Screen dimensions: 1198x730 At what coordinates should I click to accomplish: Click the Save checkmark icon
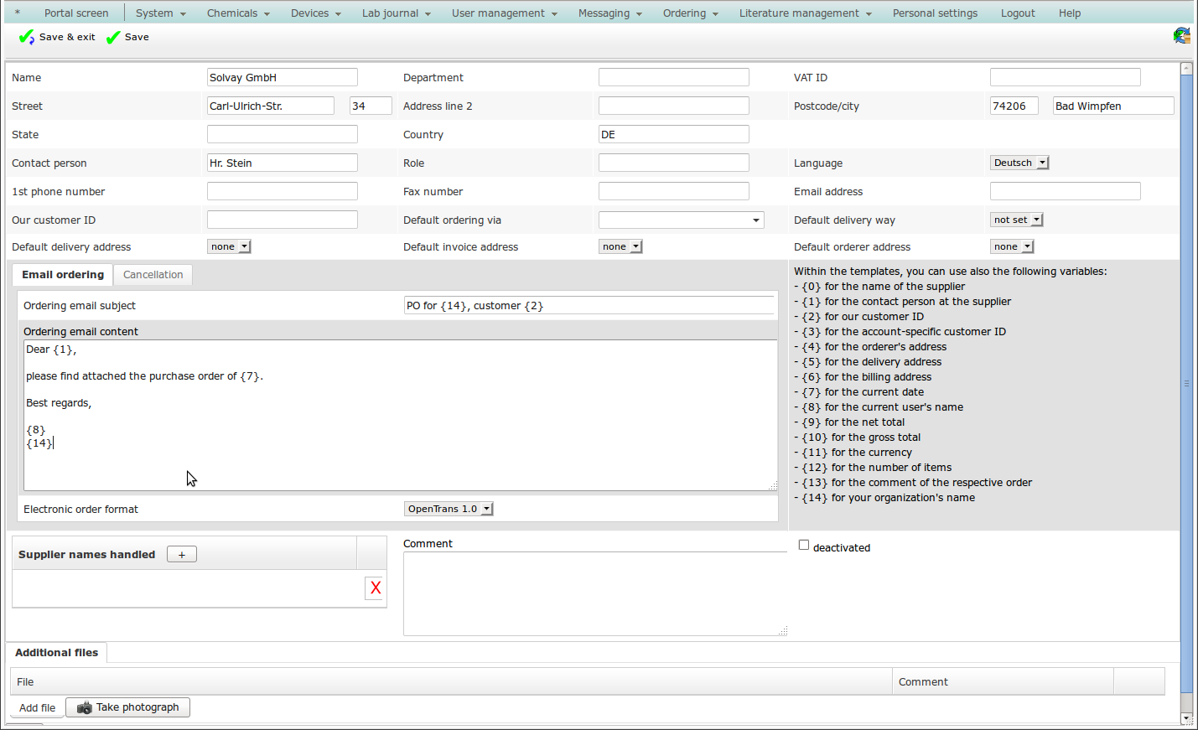(x=113, y=38)
